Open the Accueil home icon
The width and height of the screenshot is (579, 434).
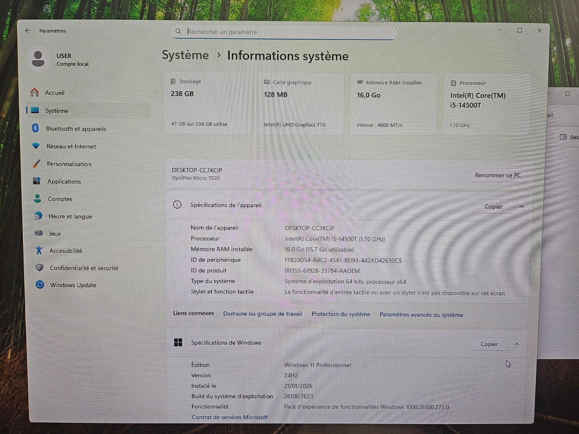pyautogui.click(x=35, y=93)
